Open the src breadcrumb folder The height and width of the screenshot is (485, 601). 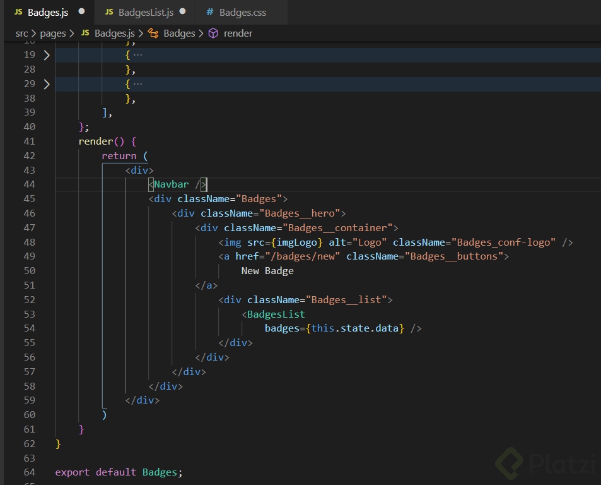click(22, 33)
